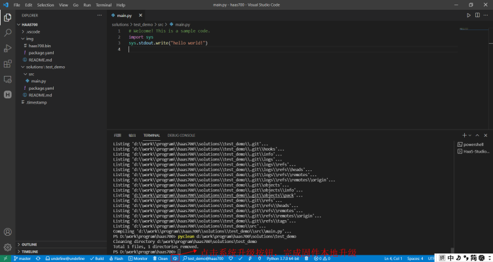Open the Search view in activity bar
Screen dimensions: 493x262
(x=8, y=31)
